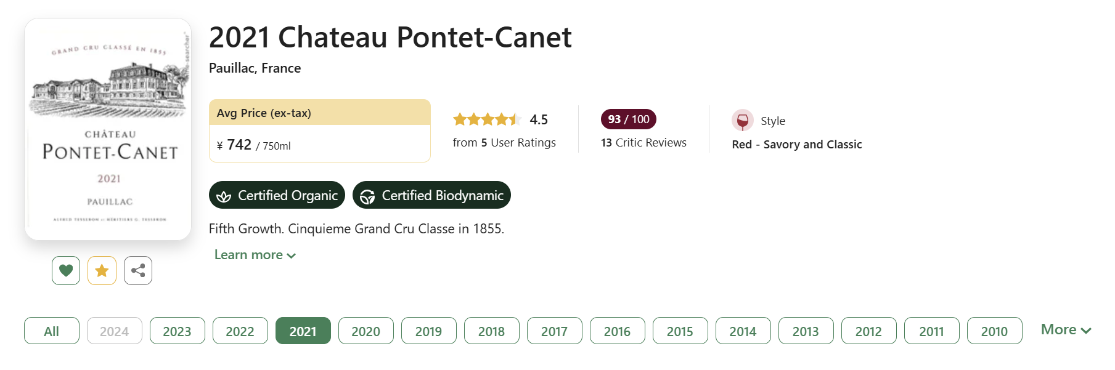Choose the 2016 vintage
This screenshot has width=1115, height=370.
coord(618,331)
